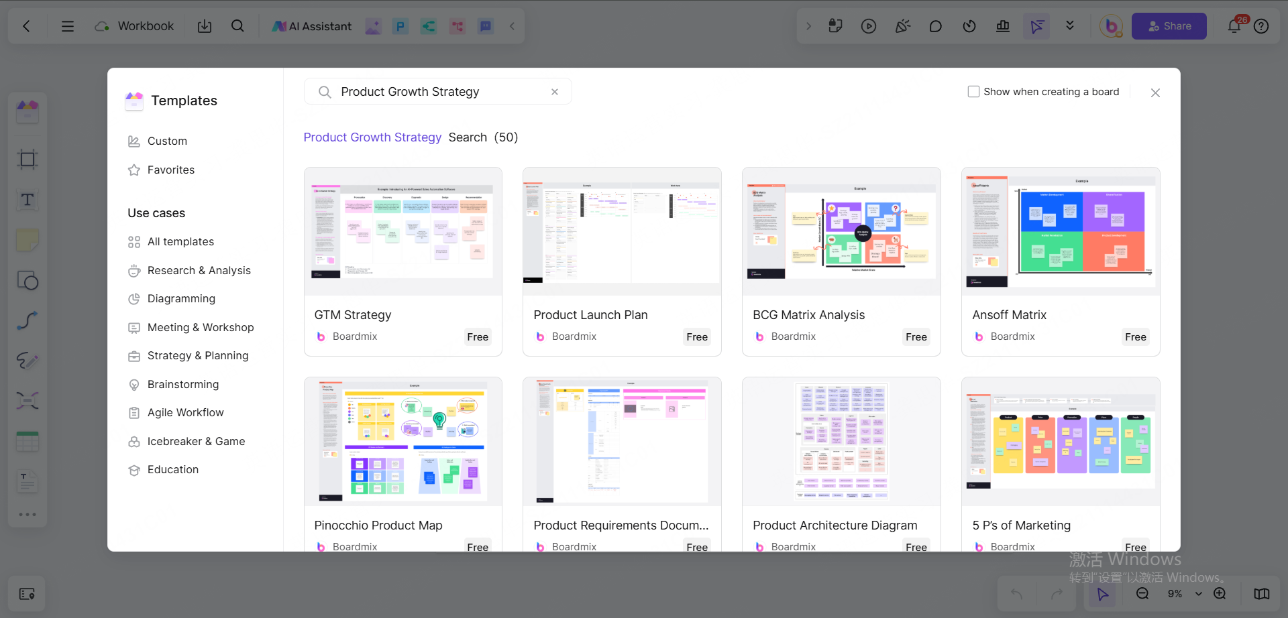Expand the double-chevron more tools menu
The image size is (1288, 618).
[x=1070, y=26]
